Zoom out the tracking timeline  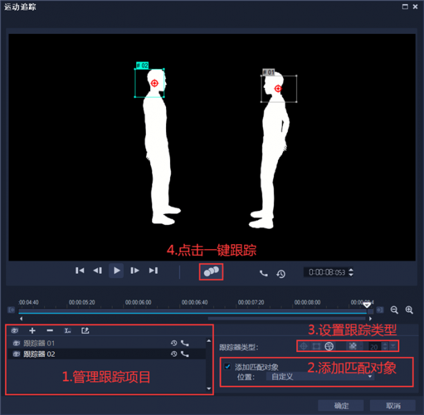[394, 310]
